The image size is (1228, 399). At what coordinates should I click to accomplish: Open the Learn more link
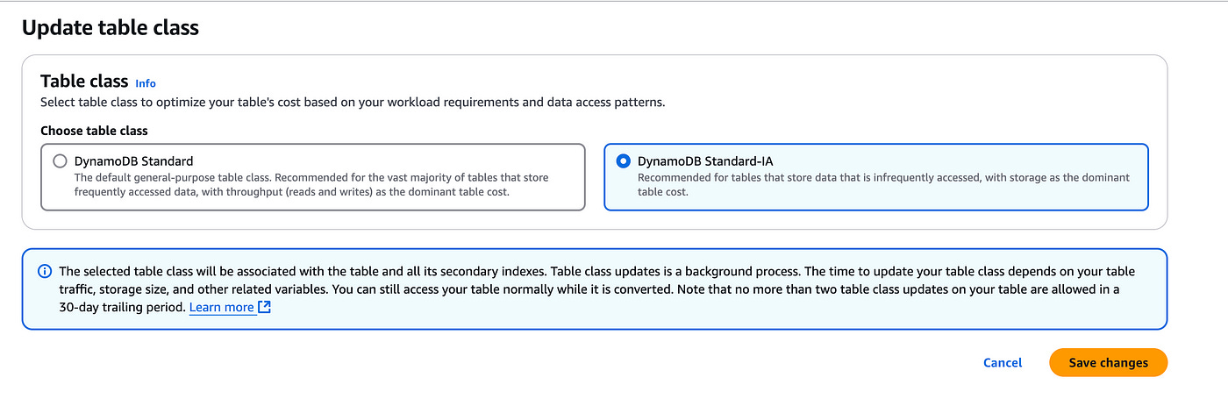(x=222, y=307)
